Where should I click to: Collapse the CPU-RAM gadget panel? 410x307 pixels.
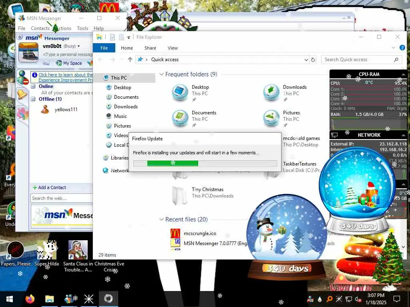coord(404,74)
